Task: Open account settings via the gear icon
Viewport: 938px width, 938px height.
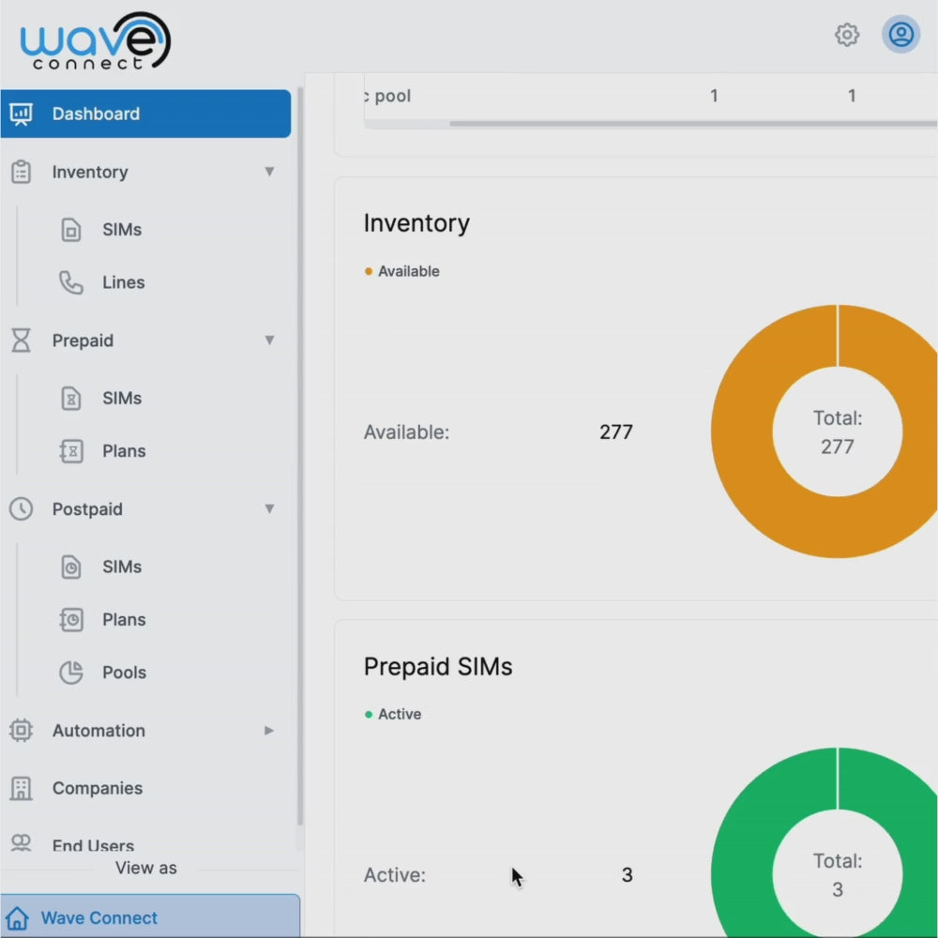Action: [847, 35]
